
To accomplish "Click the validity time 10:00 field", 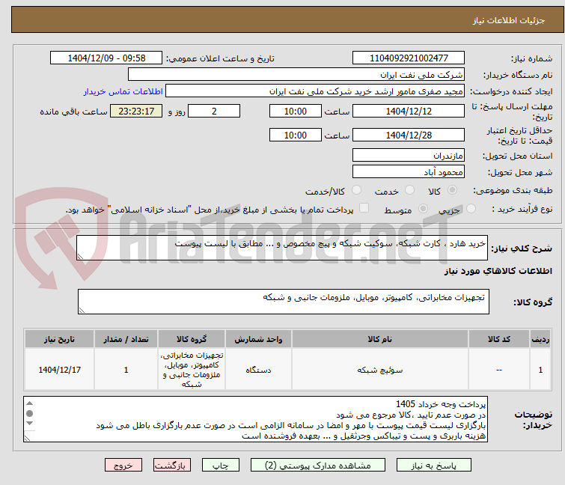I will [295, 135].
